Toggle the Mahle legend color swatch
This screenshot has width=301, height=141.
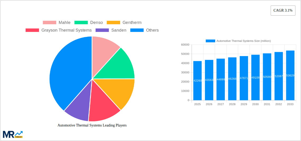click(x=50, y=23)
